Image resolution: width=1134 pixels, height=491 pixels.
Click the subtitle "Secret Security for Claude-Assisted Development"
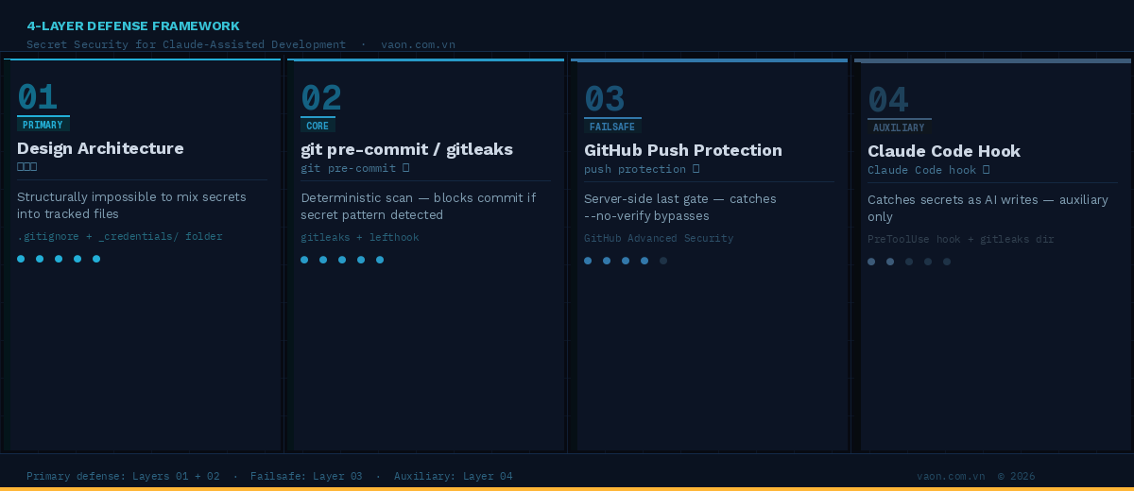[186, 44]
